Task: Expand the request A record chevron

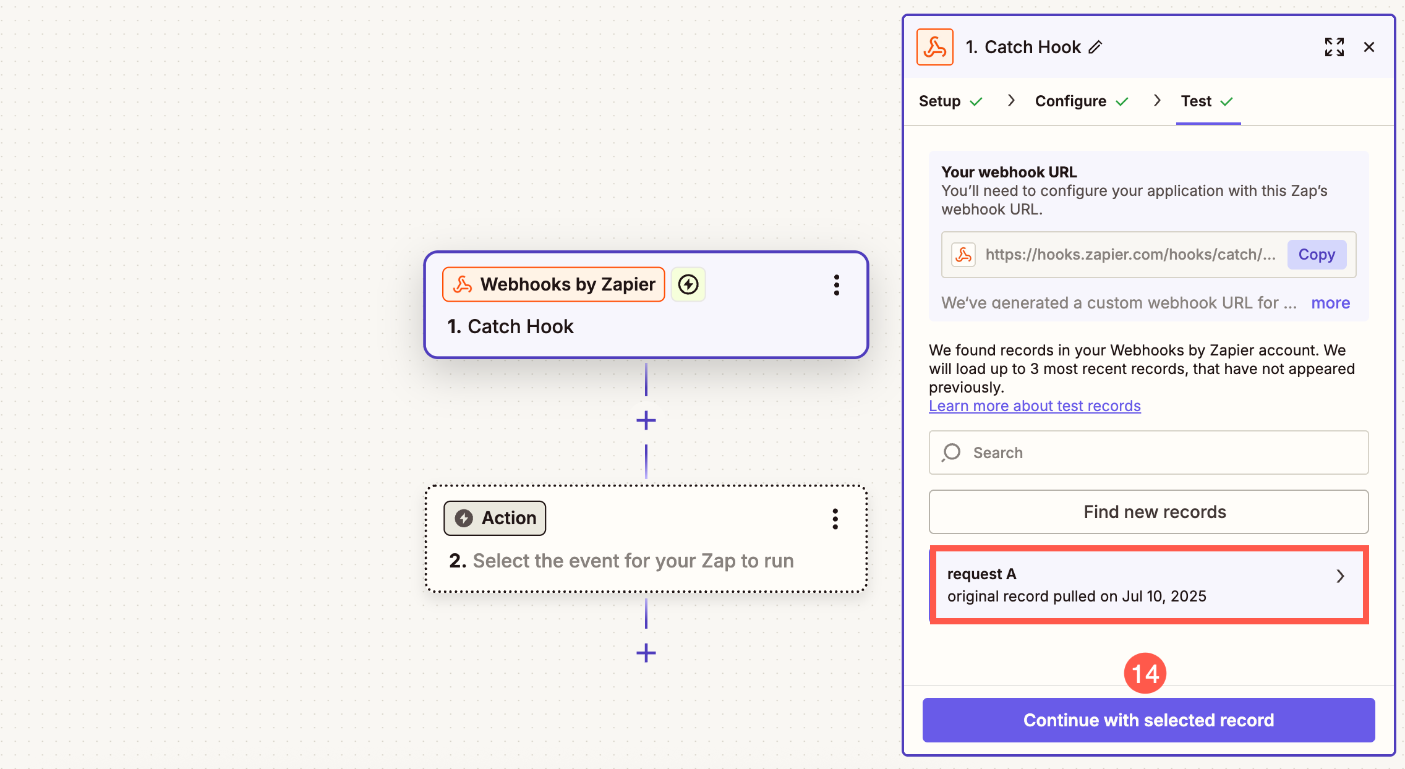Action: (x=1340, y=576)
